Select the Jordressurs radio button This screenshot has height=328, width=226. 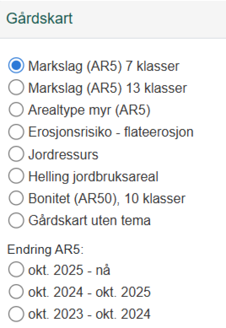coord(16,154)
